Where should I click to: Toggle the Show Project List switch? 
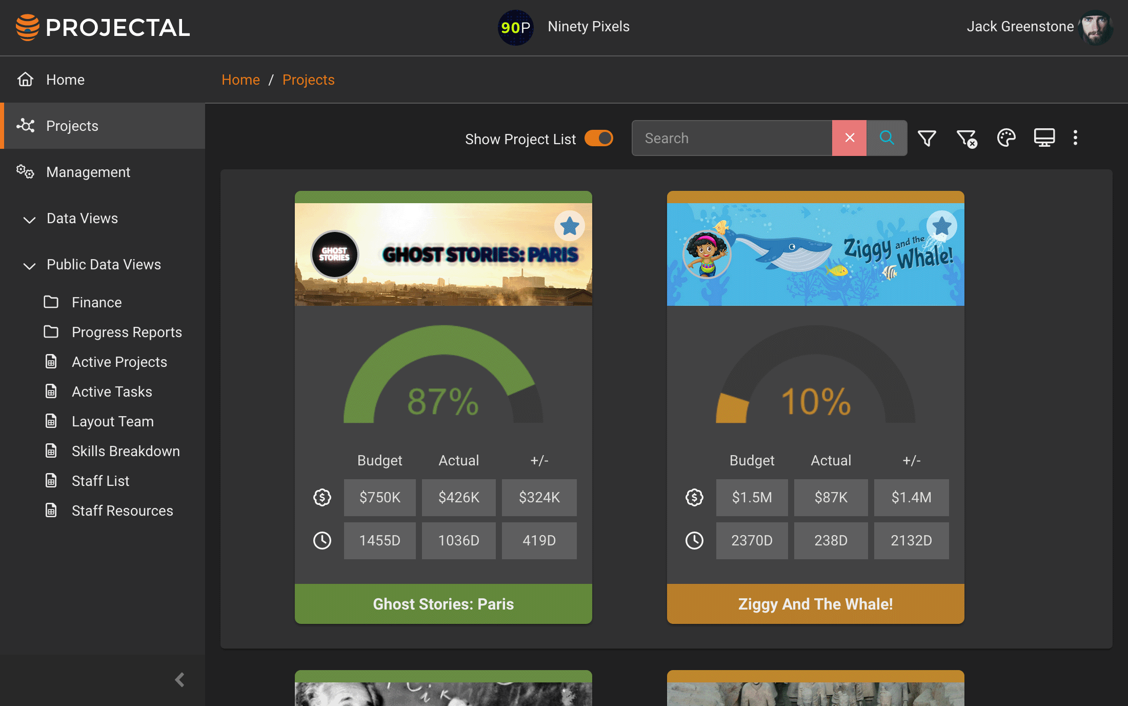599,138
